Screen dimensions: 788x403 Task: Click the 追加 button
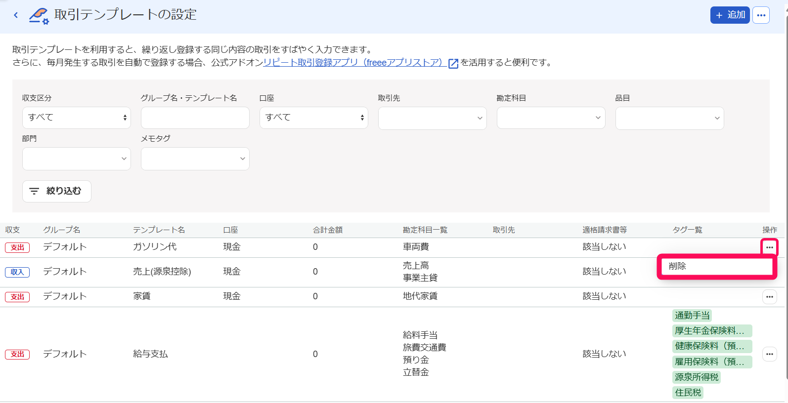click(730, 15)
